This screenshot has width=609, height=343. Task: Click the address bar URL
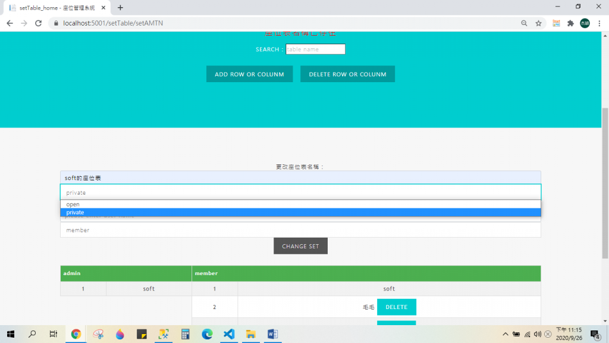click(x=113, y=23)
